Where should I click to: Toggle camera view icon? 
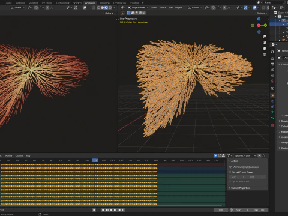[265, 49]
